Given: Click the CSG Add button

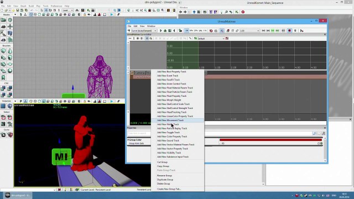Looking at the screenshot, I should (3, 88).
